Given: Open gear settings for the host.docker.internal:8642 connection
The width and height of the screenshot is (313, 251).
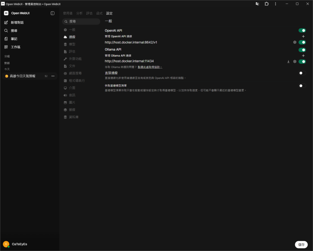Looking at the screenshot, I should (x=295, y=42).
